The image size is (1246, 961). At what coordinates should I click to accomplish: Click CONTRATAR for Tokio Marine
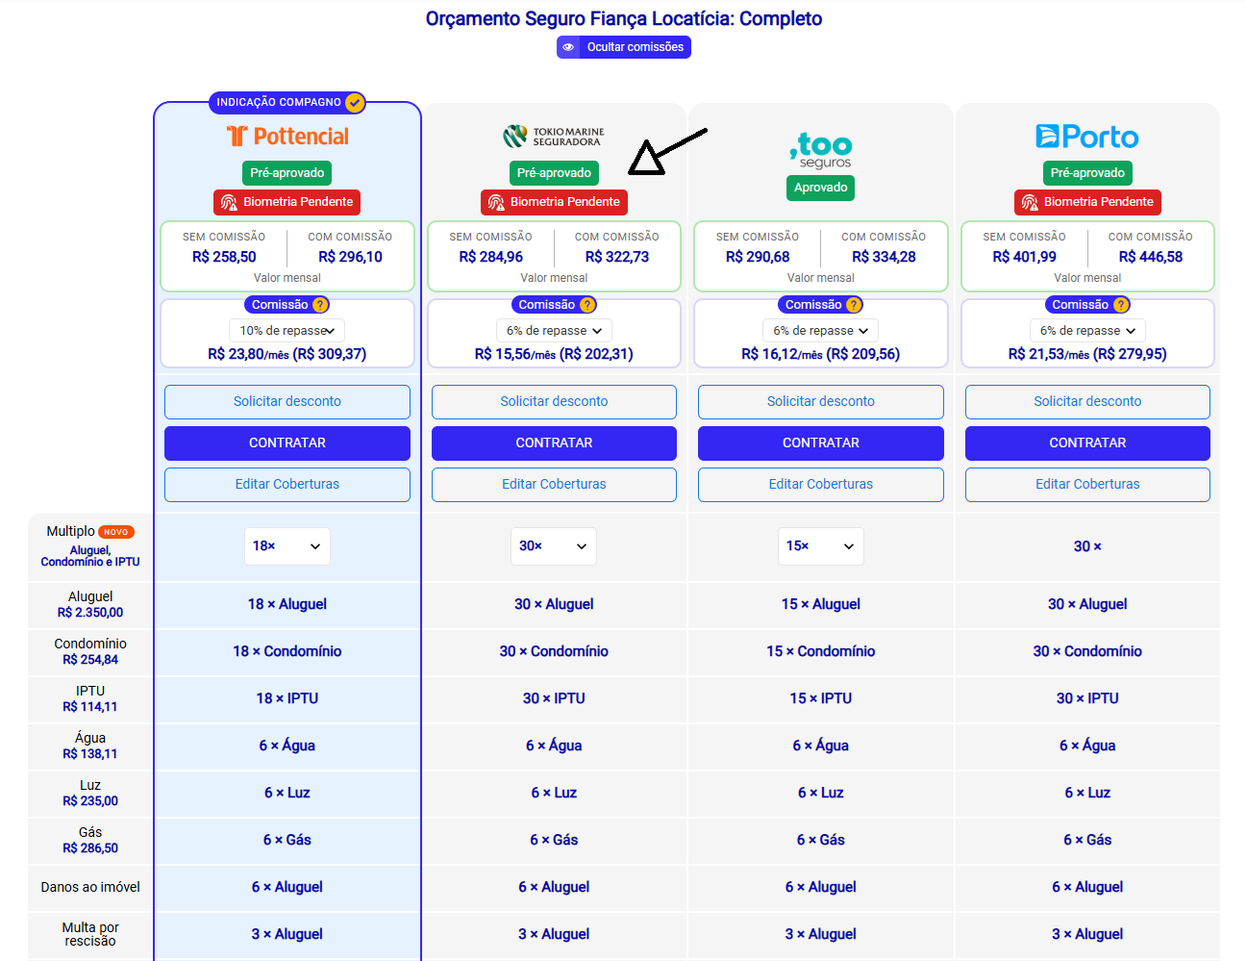coord(554,443)
